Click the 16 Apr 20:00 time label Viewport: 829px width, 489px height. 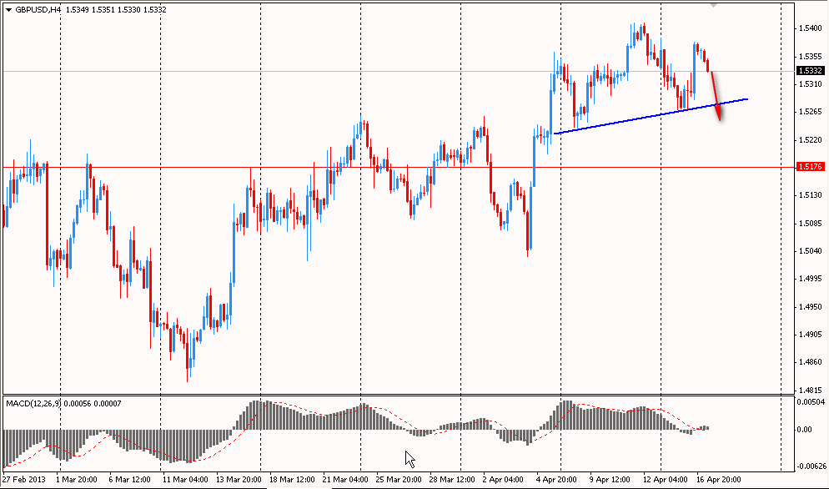pyautogui.click(x=719, y=480)
